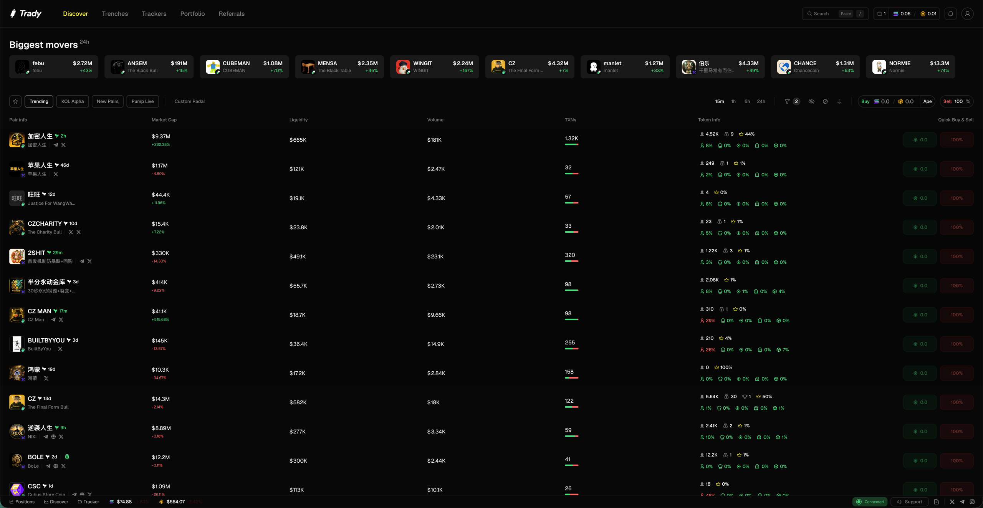The height and width of the screenshot is (508, 983).
Task: Open the Referrals page
Action: tap(232, 14)
